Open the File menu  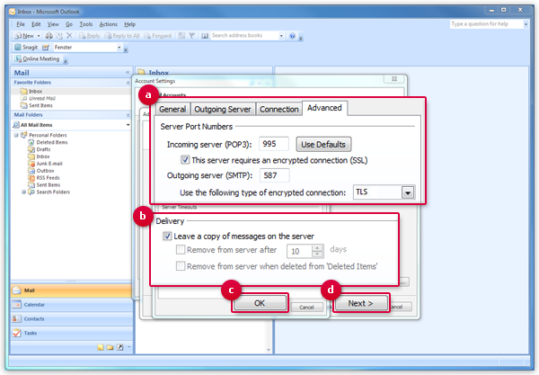(21, 24)
